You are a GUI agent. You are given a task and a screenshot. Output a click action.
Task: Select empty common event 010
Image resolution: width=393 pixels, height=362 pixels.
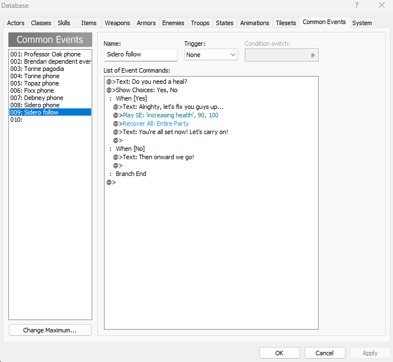pyautogui.click(x=50, y=120)
